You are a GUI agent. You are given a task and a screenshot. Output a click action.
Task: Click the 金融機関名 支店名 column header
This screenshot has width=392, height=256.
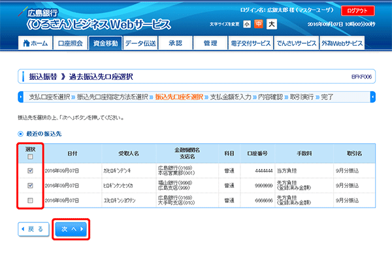coord(188,153)
